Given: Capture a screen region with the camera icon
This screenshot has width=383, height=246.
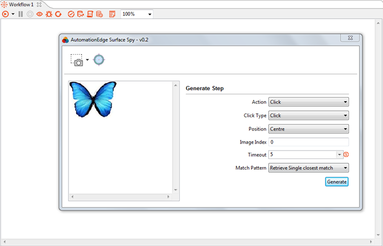Looking at the screenshot, I should tap(76, 60).
